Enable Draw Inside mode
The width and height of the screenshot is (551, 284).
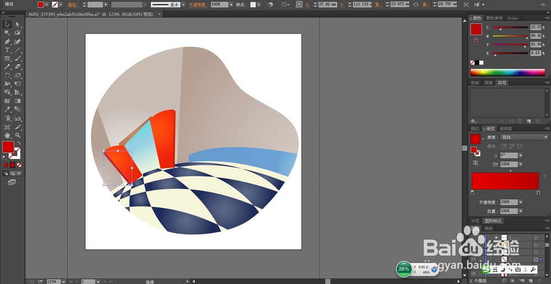point(19,173)
